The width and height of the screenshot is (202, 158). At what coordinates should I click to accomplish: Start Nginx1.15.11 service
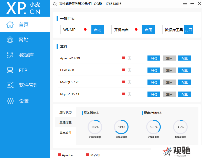pos(154,94)
